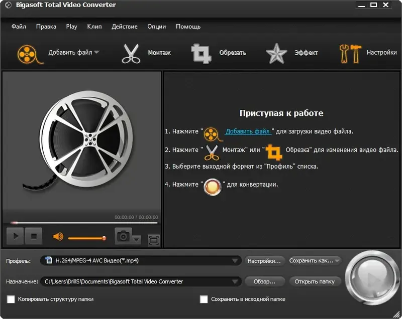
Task: Enable Сохранить в исходной папке
Action: click(204, 298)
